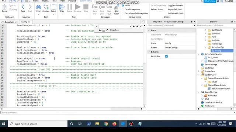Screen dimensions: 236x132
Task: Expand the GunModels folder
Action: point(205,30)
